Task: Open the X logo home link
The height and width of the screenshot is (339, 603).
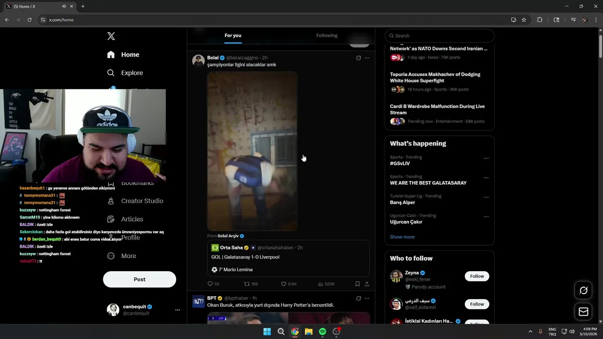Action: pyautogui.click(x=111, y=36)
